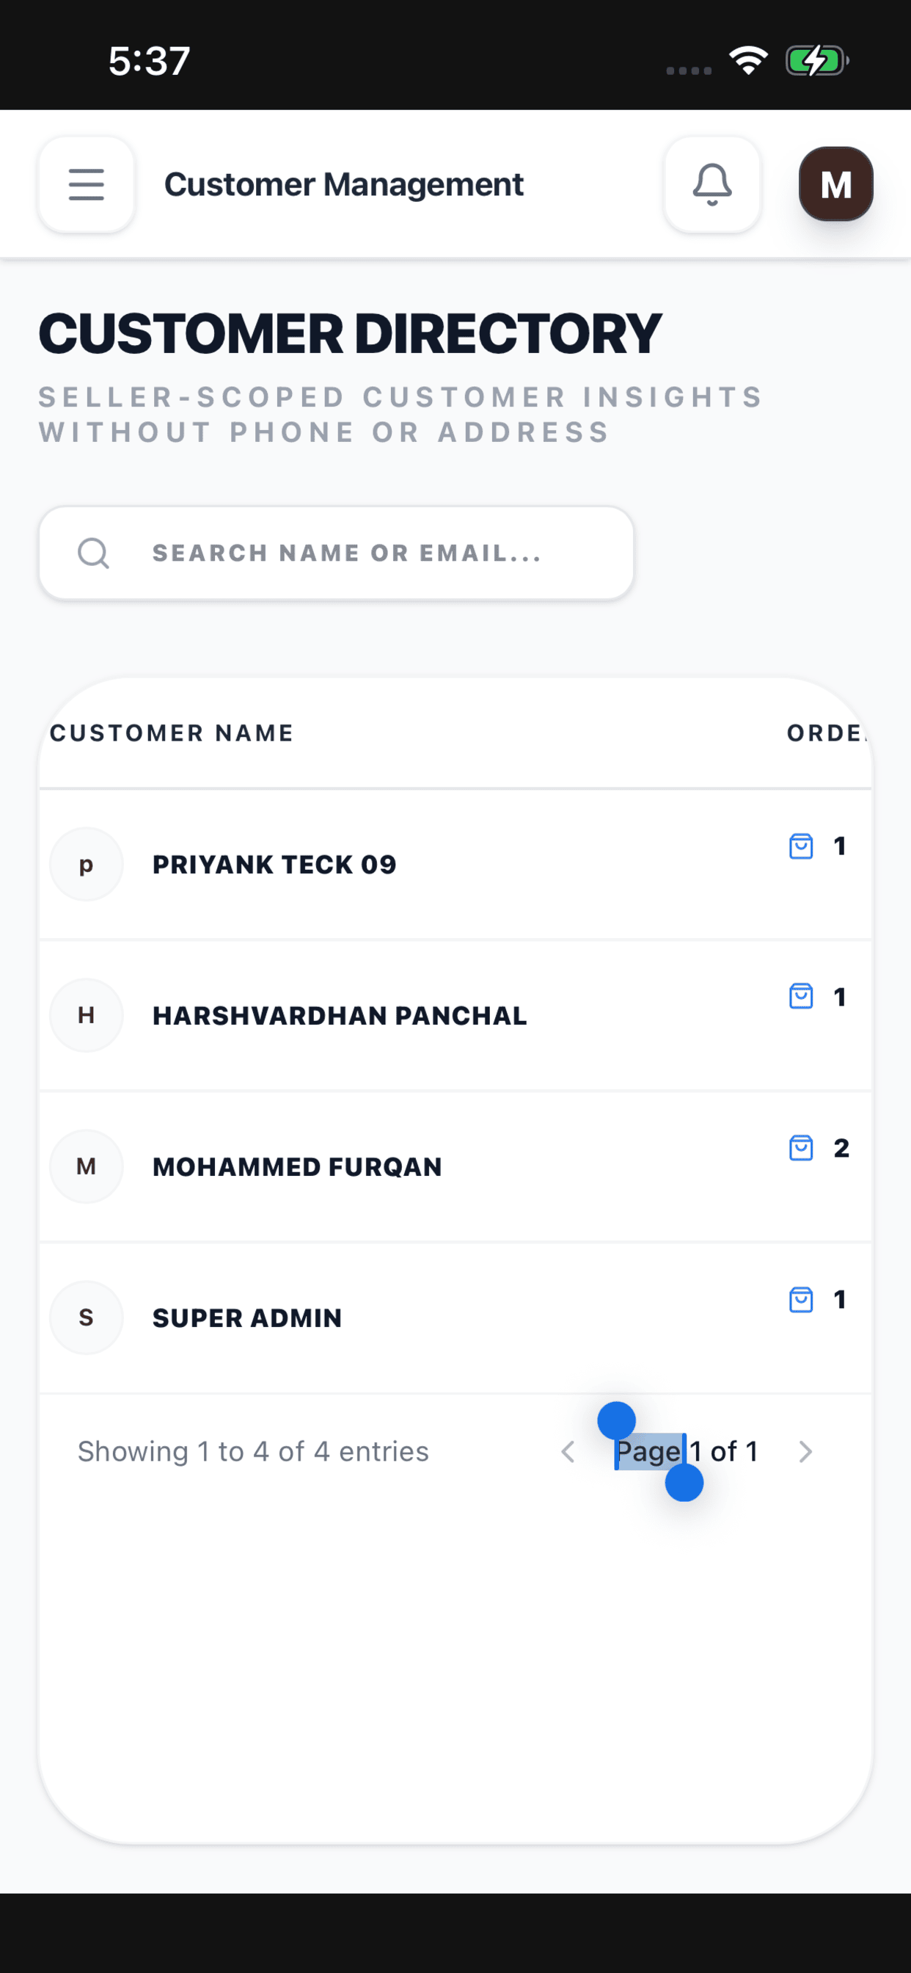Open Mohammed Furqan customer entry

click(x=455, y=1166)
